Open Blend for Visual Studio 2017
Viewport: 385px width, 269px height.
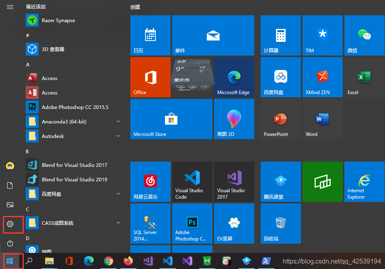coord(74,165)
